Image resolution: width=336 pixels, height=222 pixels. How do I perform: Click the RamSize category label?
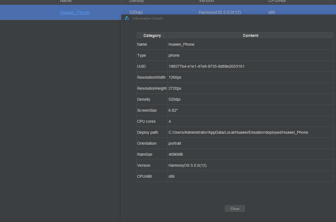click(145, 154)
